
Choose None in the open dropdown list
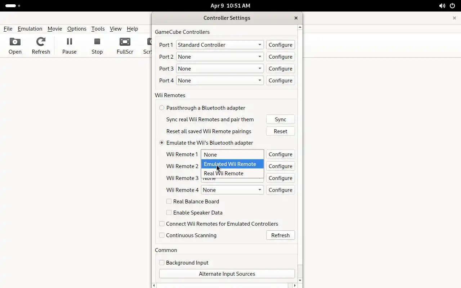(x=232, y=154)
